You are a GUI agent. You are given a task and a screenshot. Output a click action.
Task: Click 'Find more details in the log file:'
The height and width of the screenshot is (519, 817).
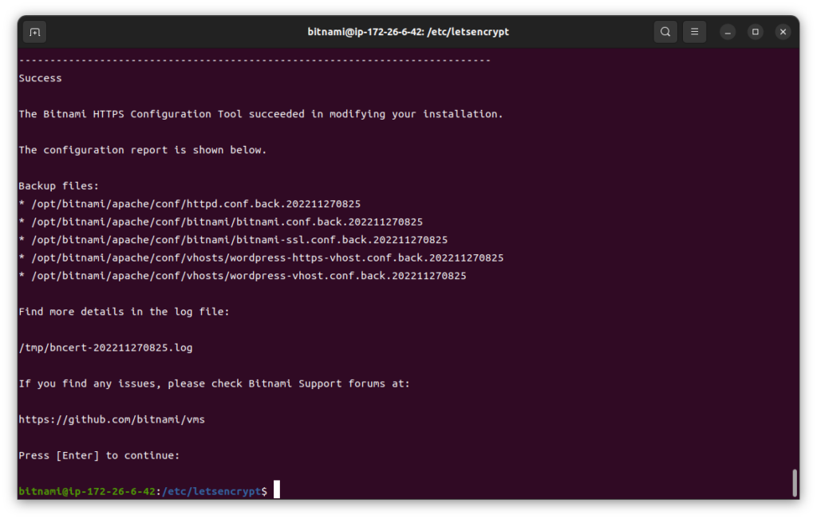(x=124, y=312)
